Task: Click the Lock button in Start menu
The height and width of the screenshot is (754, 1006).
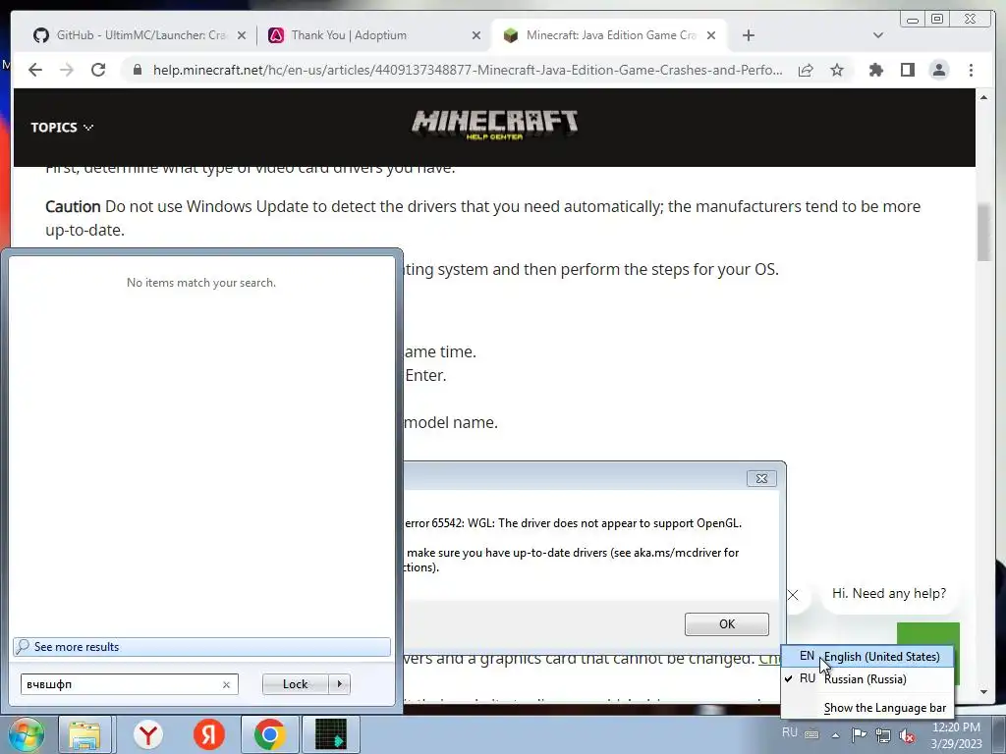Action: pyautogui.click(x=295, y=684)
